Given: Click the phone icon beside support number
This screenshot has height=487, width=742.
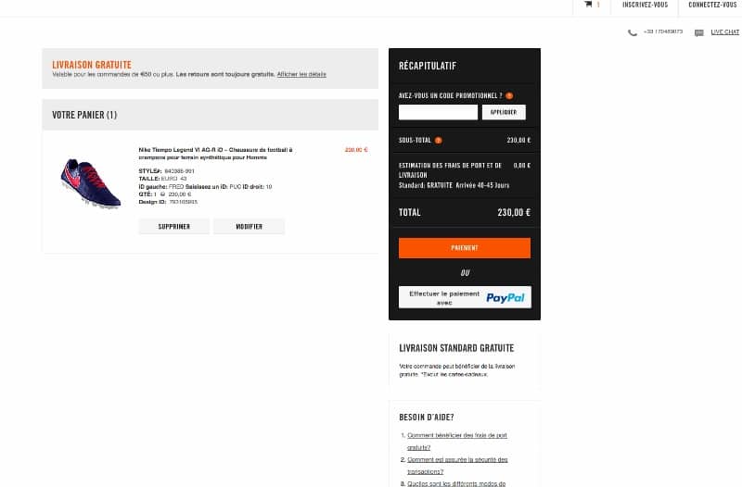Looking at the screenshot, I should tap(633, 32).
